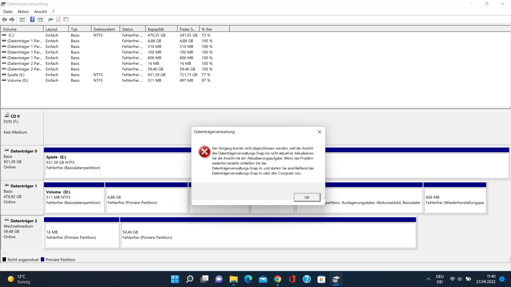Click the blue Help question mark icon
Screen dimensions: 511x287
32,19
